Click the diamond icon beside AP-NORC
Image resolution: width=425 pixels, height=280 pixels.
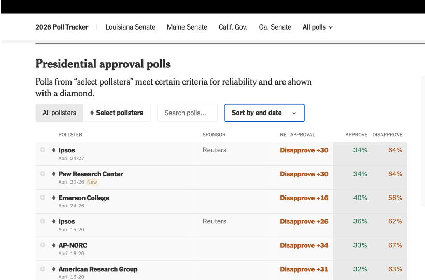54,245
